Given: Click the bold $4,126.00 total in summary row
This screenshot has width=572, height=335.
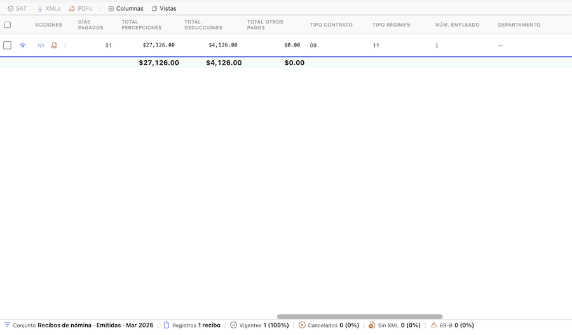Looking at the screenshot, I should tap(224, 63).
